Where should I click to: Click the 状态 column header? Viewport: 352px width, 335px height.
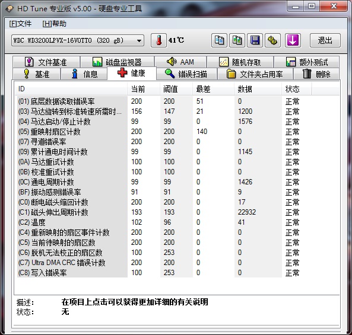tap(296, 89)
